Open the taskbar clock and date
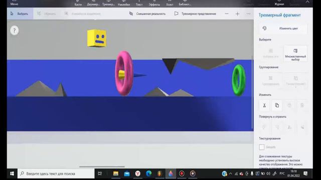This screenshot has height=180, width=321. (293, 173)
